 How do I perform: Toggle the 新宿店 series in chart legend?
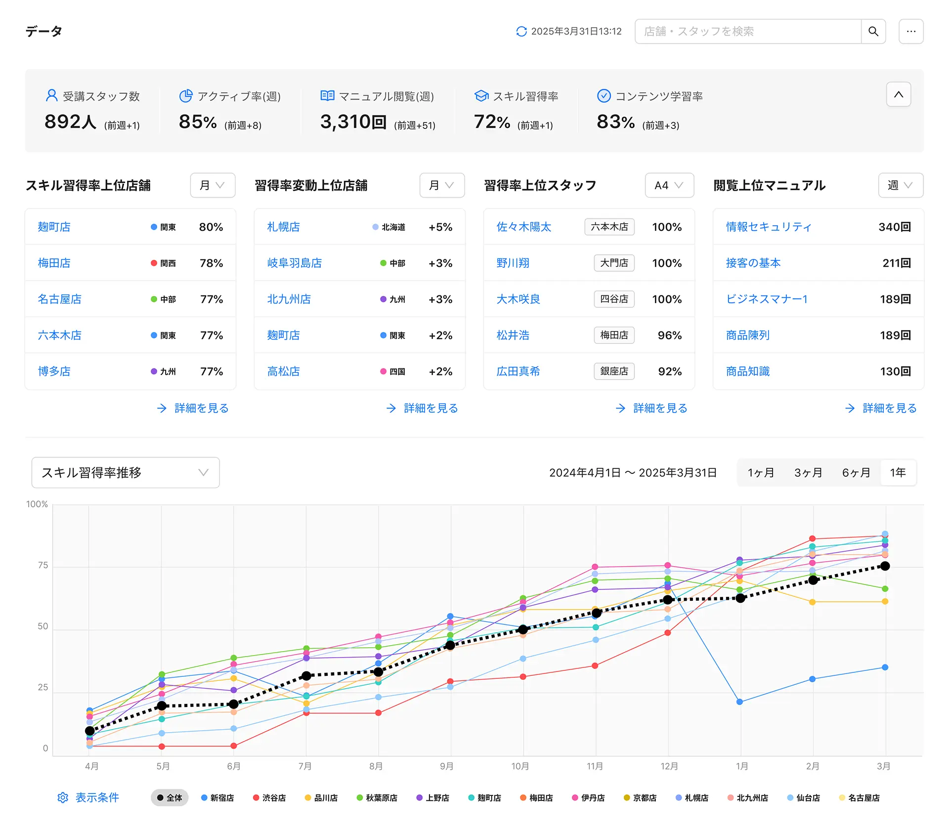point(217,797)
